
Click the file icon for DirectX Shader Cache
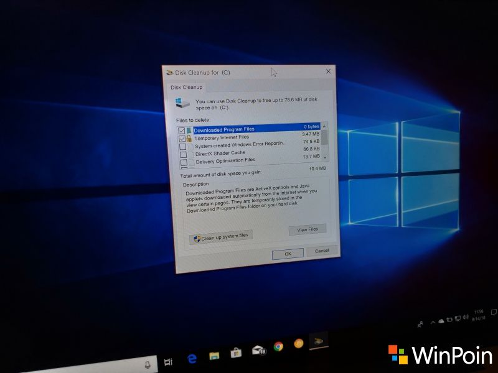(191, 154)
